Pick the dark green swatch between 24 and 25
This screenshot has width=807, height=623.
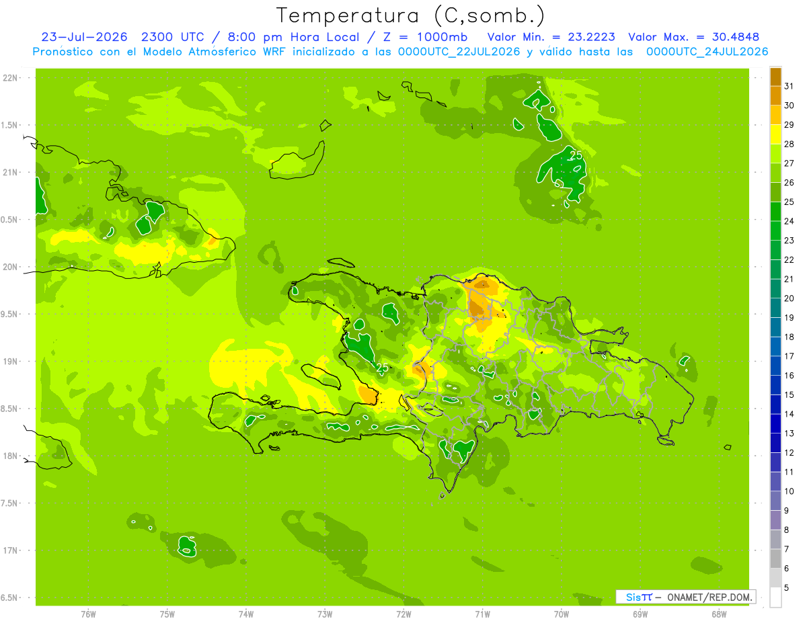tap(775, 212)
